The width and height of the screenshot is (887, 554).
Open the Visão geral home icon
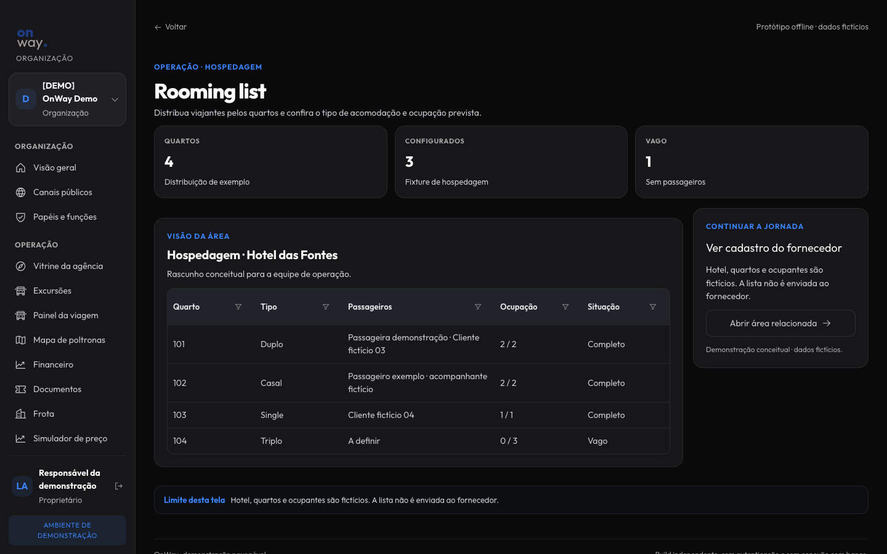(20, 167)
